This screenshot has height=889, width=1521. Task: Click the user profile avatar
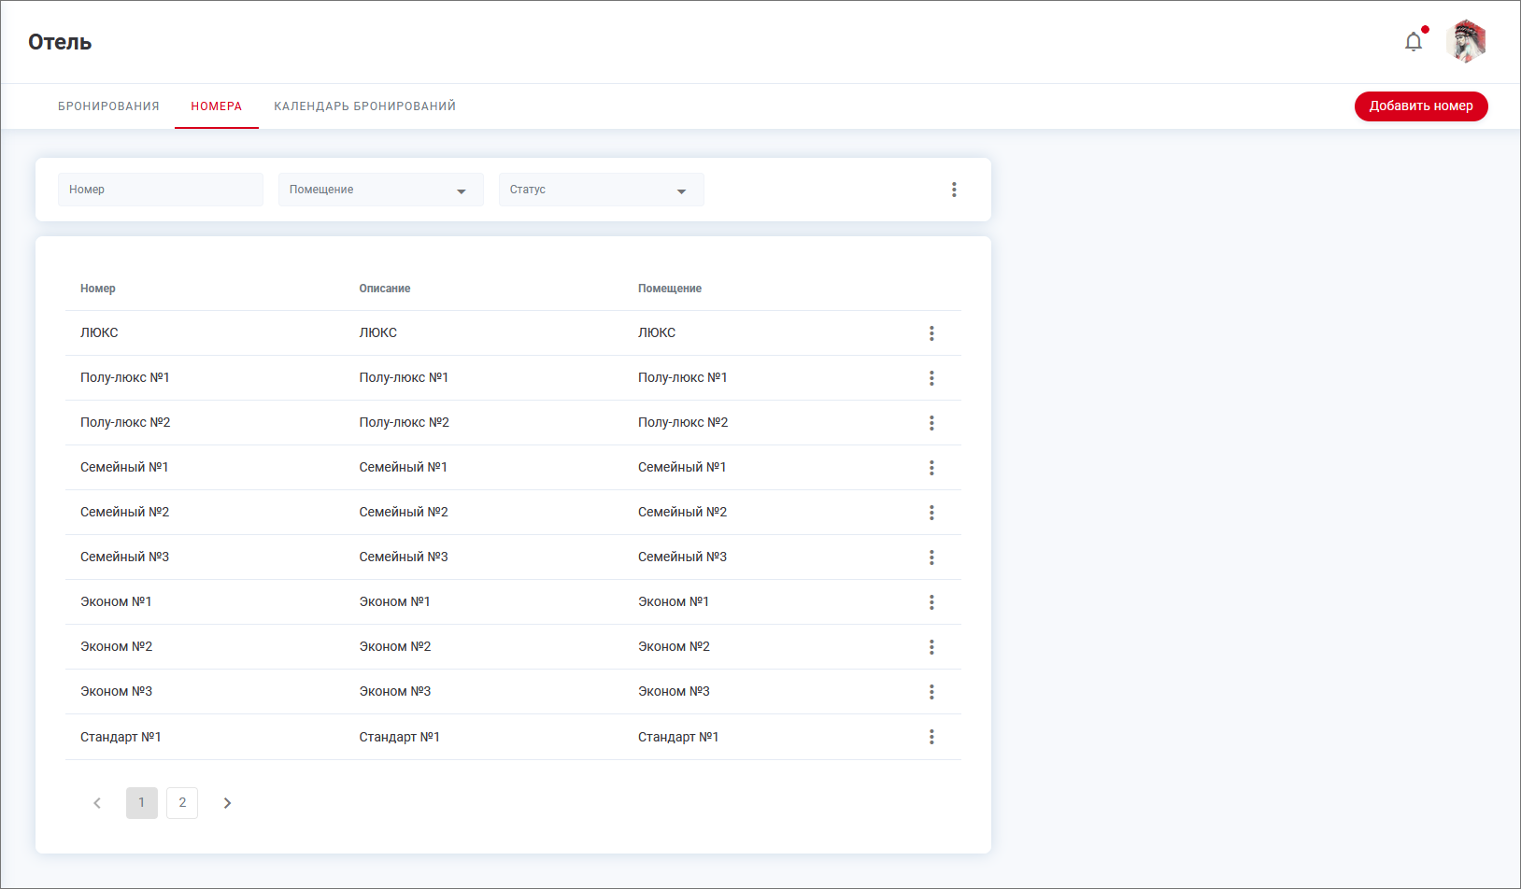tap(1466, 42)
